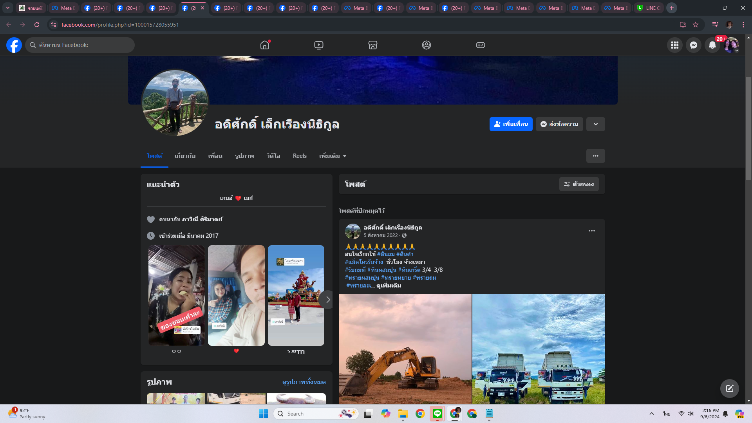Open the Messenger icon
Viewport: 752px width, 423px height.
pyautogui.click(x=693, y=45)
